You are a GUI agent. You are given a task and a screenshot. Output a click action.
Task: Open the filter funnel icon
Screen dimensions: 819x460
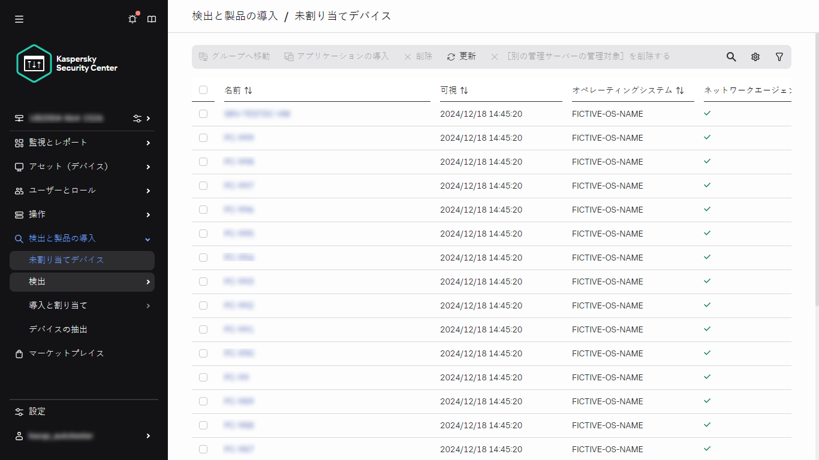click(779, 56)
